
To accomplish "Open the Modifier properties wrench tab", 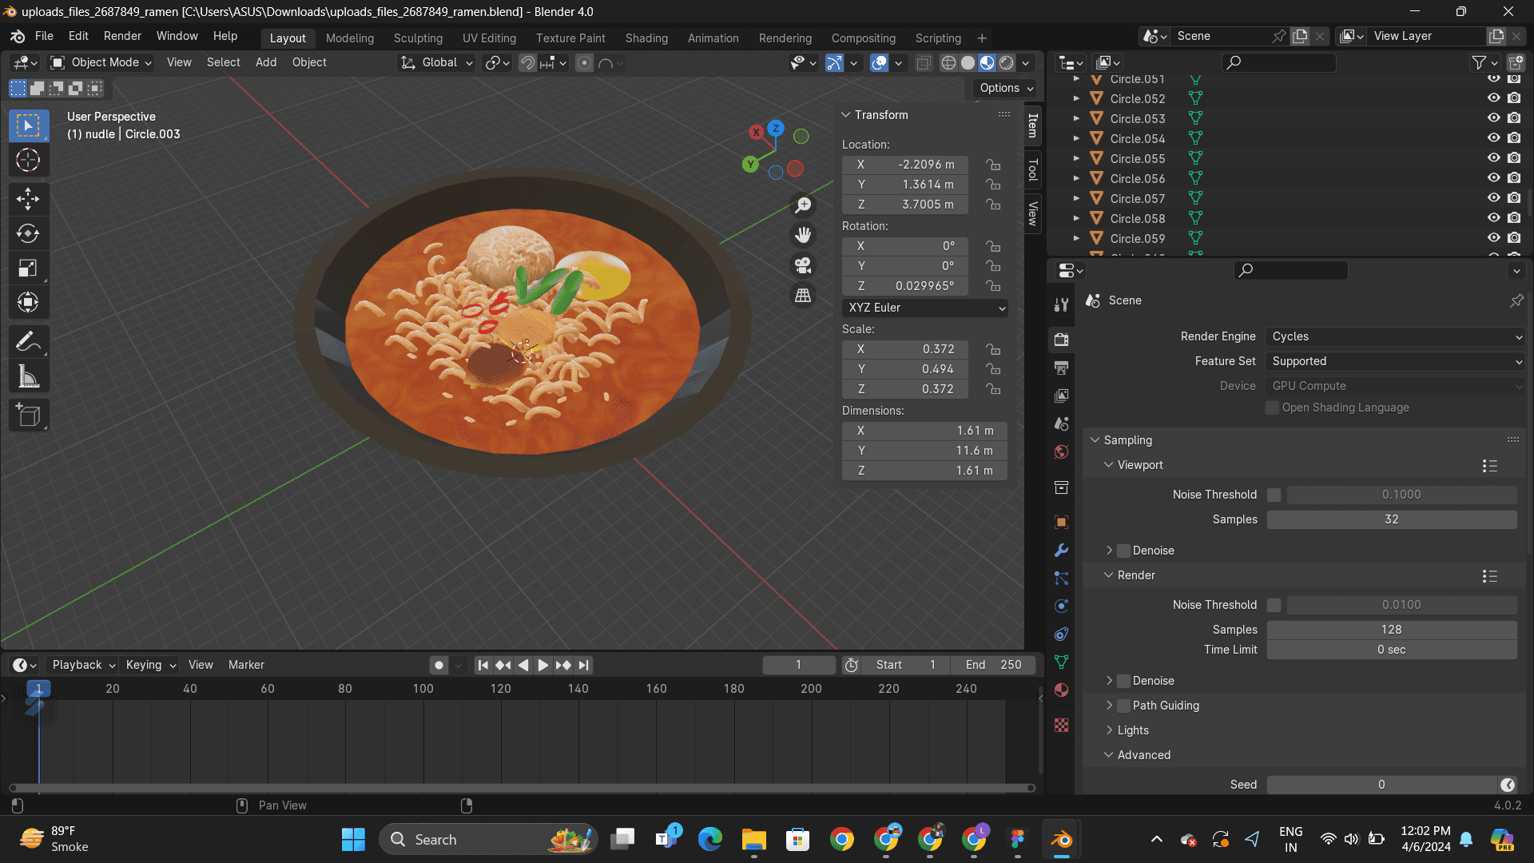I will coord(1061,551).
